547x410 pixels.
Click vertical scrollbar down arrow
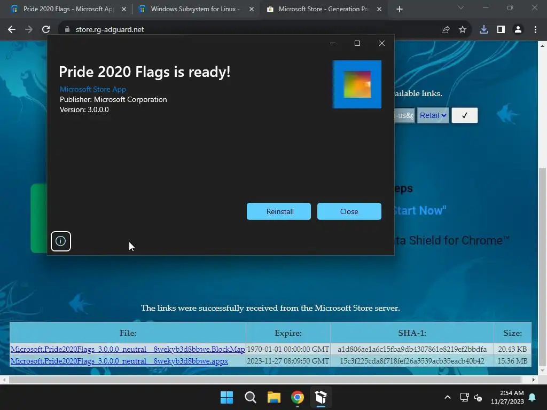[x=542, y=370]
